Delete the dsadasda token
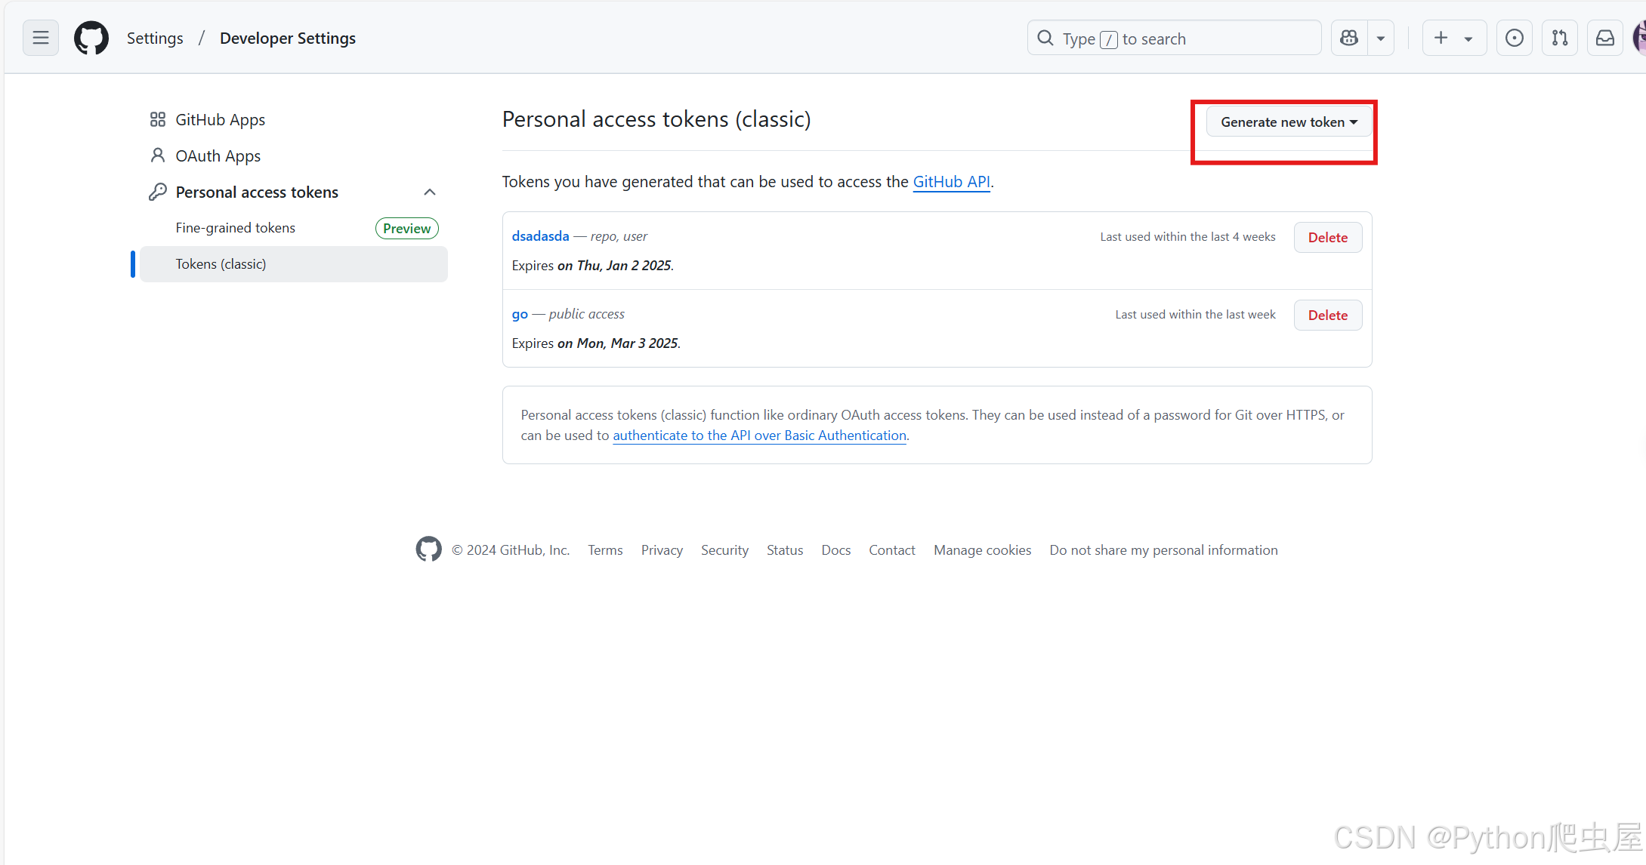 [x=1327, y=237]
